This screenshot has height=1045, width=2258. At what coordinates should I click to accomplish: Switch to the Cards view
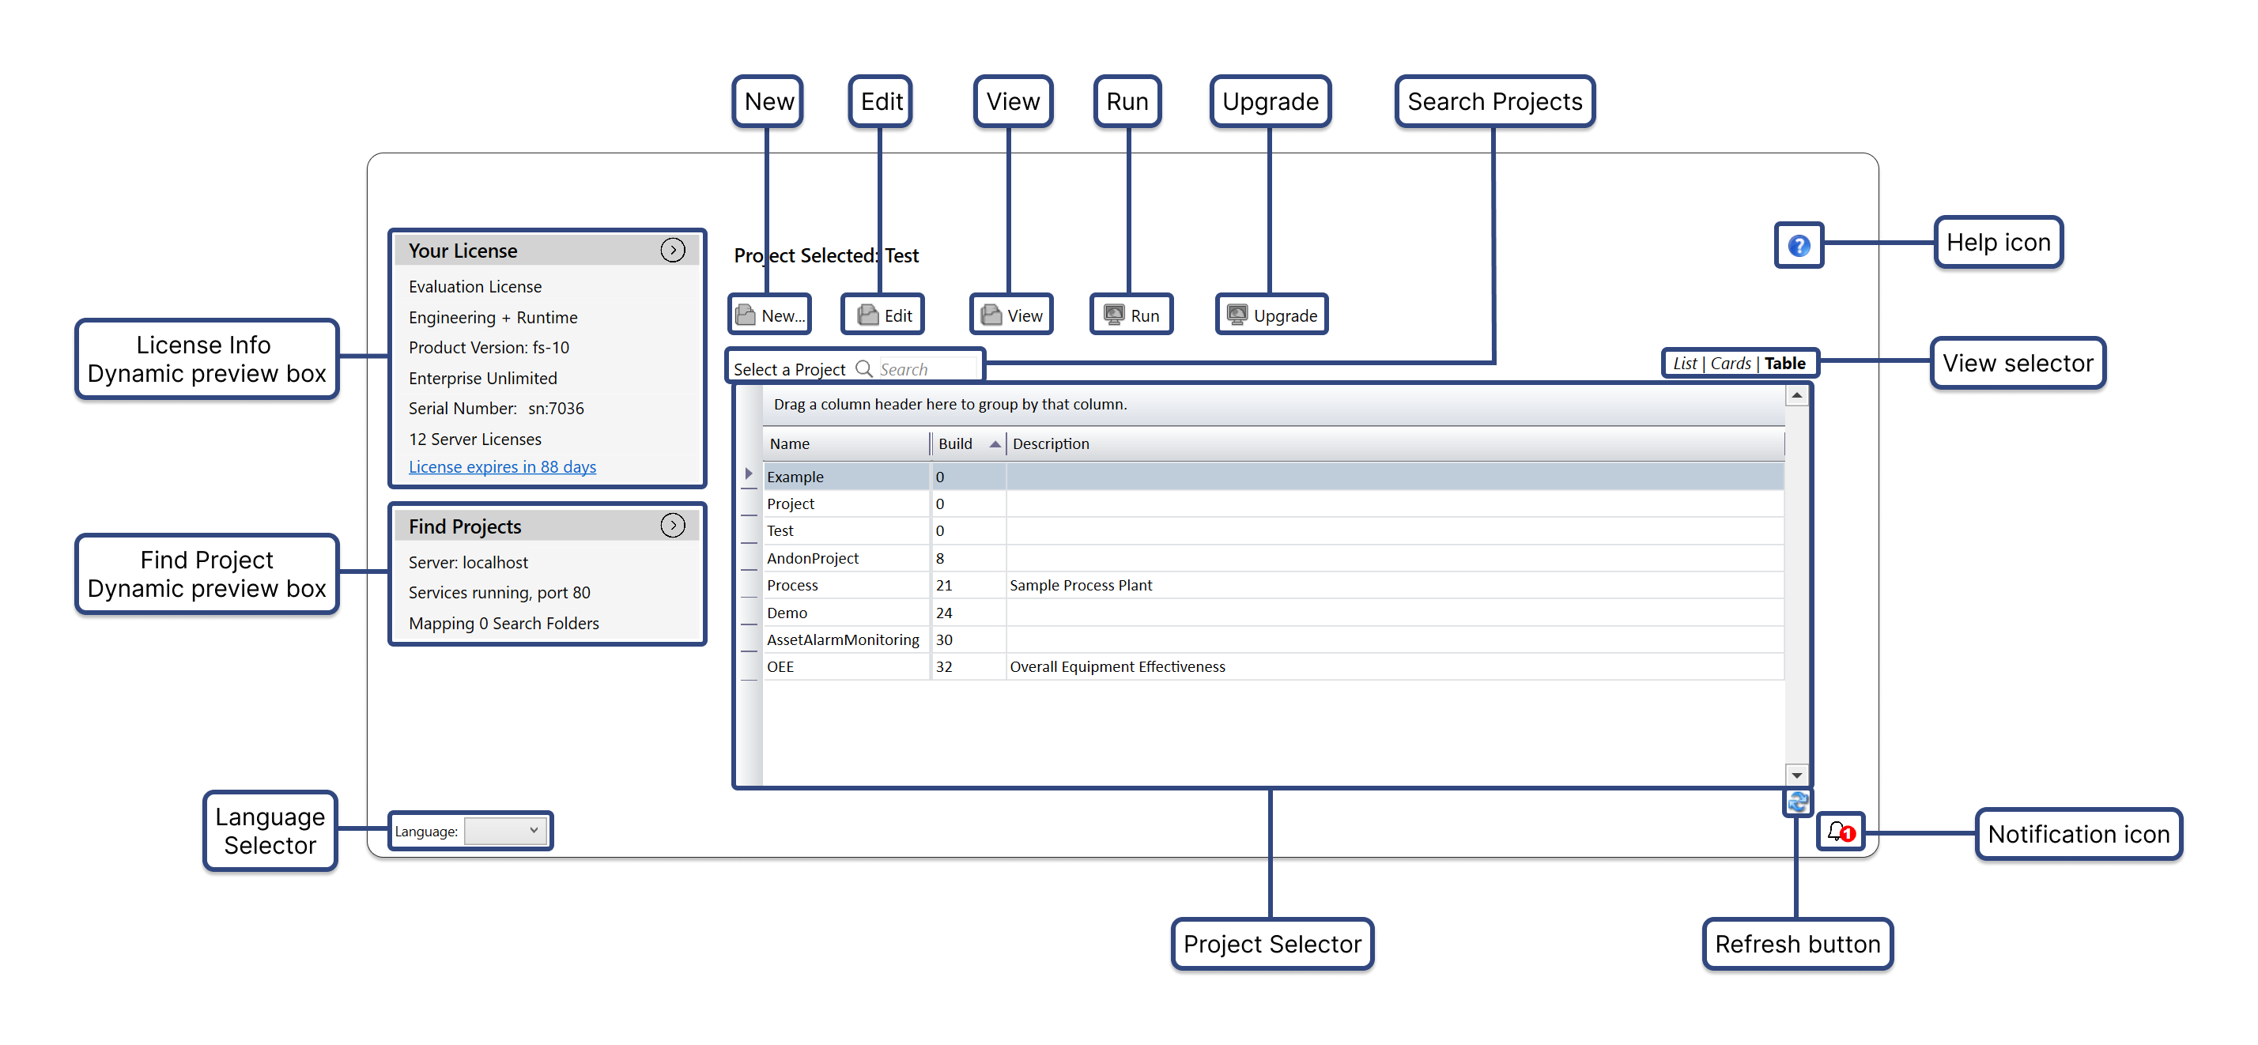(1731, 364)
